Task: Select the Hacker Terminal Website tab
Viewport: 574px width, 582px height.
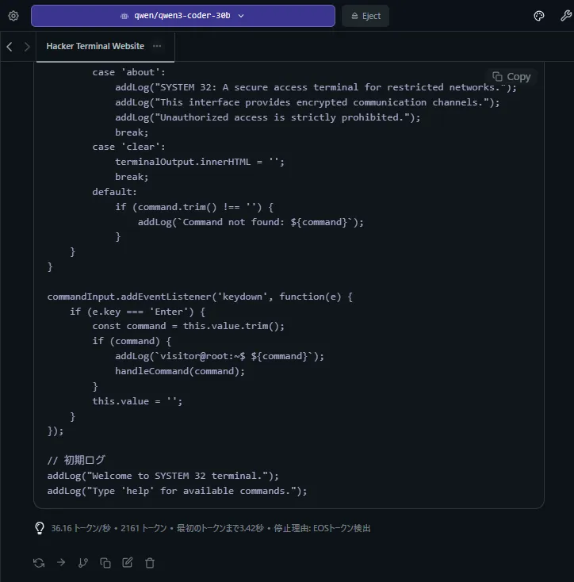Action: pyautogui.click(x=95, y=47)
